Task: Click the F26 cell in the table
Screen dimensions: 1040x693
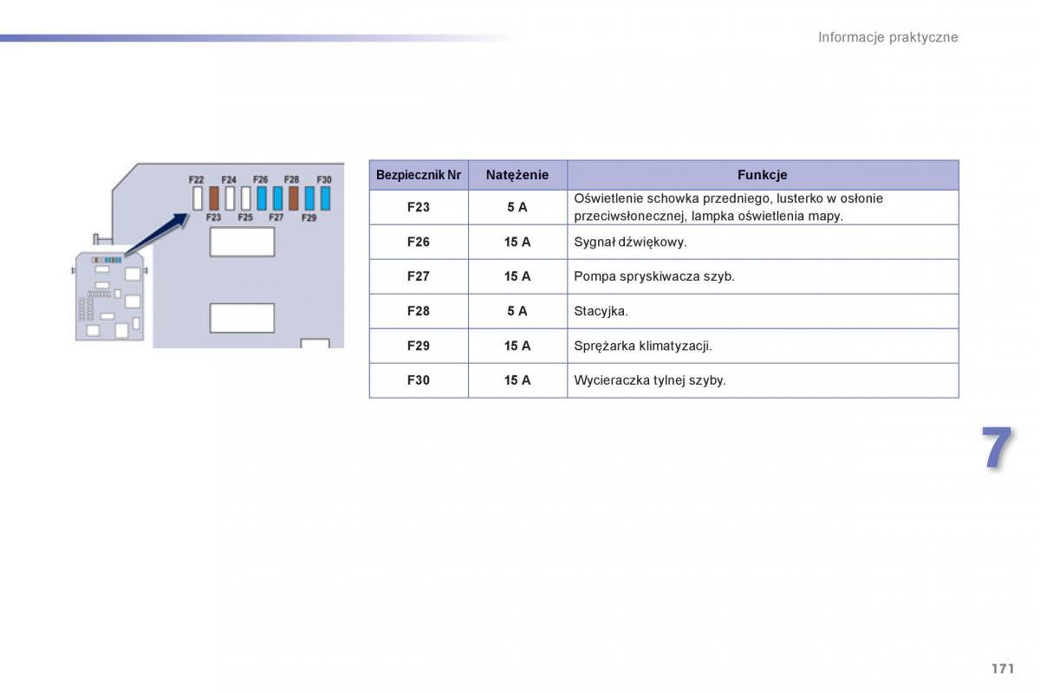Action: point(419,242)
